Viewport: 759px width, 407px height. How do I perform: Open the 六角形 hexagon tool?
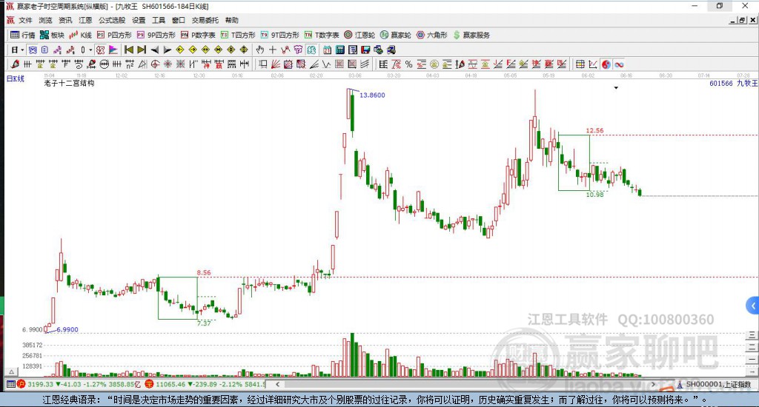(432, 35)
